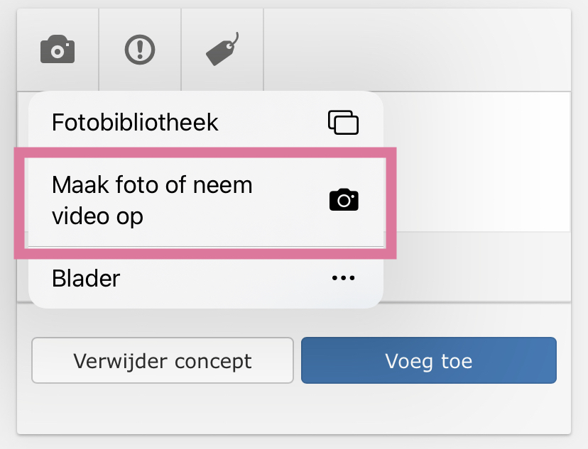588x449 pixels.
Task: Click the empty toolbar space right of tag icon
Action: click(x=417, y=50)
